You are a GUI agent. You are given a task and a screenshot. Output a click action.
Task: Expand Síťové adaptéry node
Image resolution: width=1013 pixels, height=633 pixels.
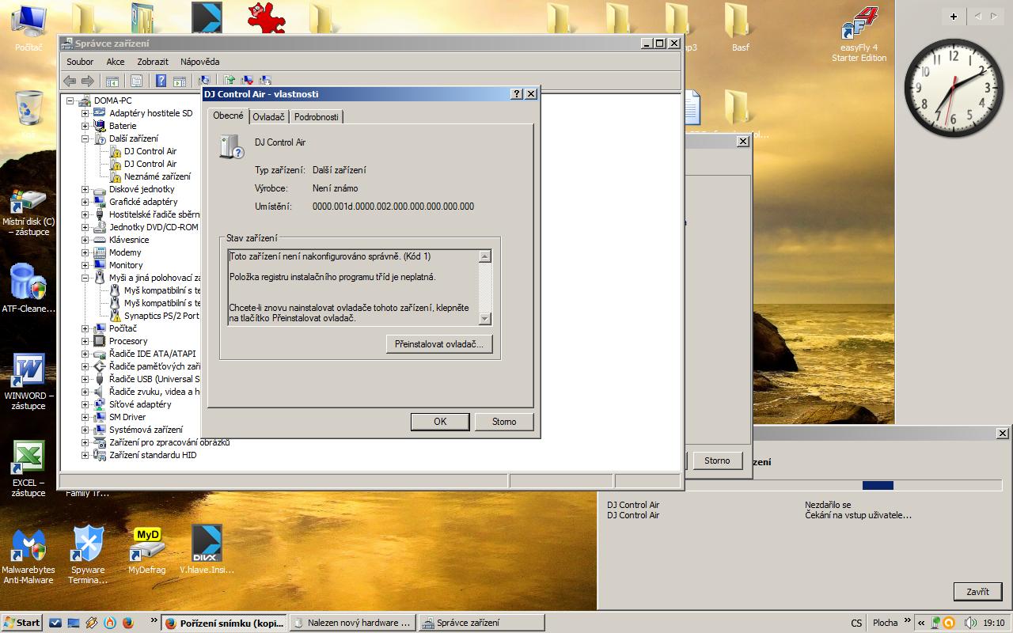pyautogui.click(x=85, y=404)
